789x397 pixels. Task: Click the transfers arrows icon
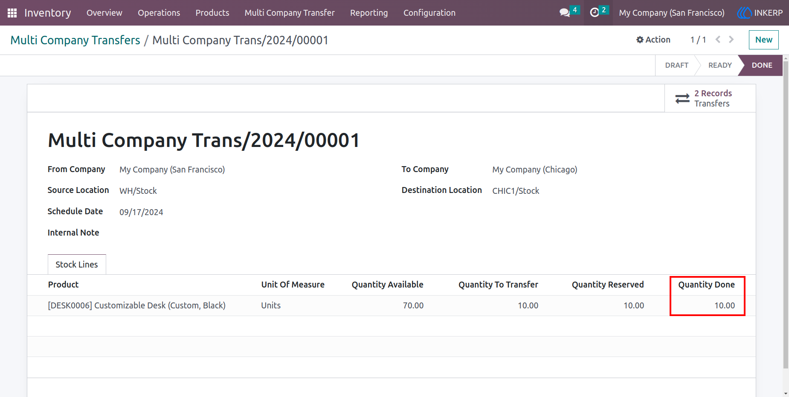682,98
